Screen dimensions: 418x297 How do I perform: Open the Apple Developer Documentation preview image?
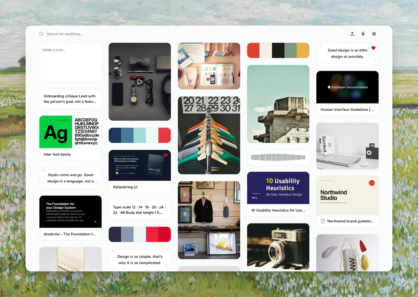pyautogui.click(x=347, y=87)
